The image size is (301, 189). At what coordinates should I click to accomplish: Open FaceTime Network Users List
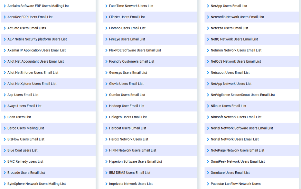click(131, 6)
